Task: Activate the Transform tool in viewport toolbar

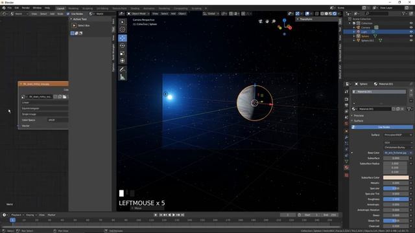Action: pyautogui.click(x=123, y=61)
